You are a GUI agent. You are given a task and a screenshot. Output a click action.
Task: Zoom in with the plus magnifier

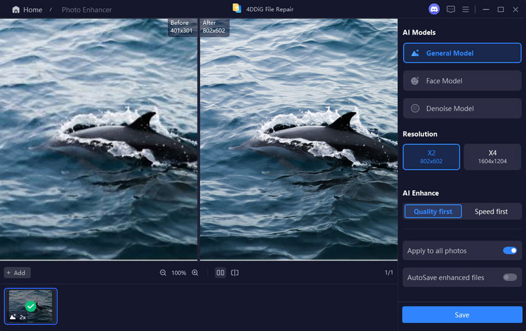click(195, 273)
